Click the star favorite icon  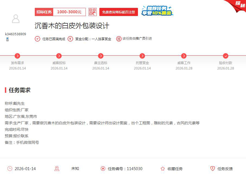pyautogui.click(x=163, y=169)
